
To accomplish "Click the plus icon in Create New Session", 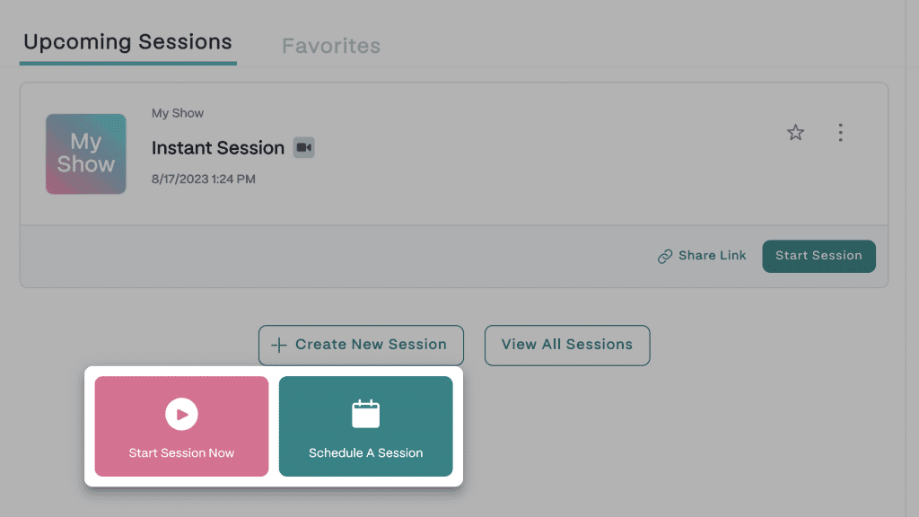I will 279,345.
